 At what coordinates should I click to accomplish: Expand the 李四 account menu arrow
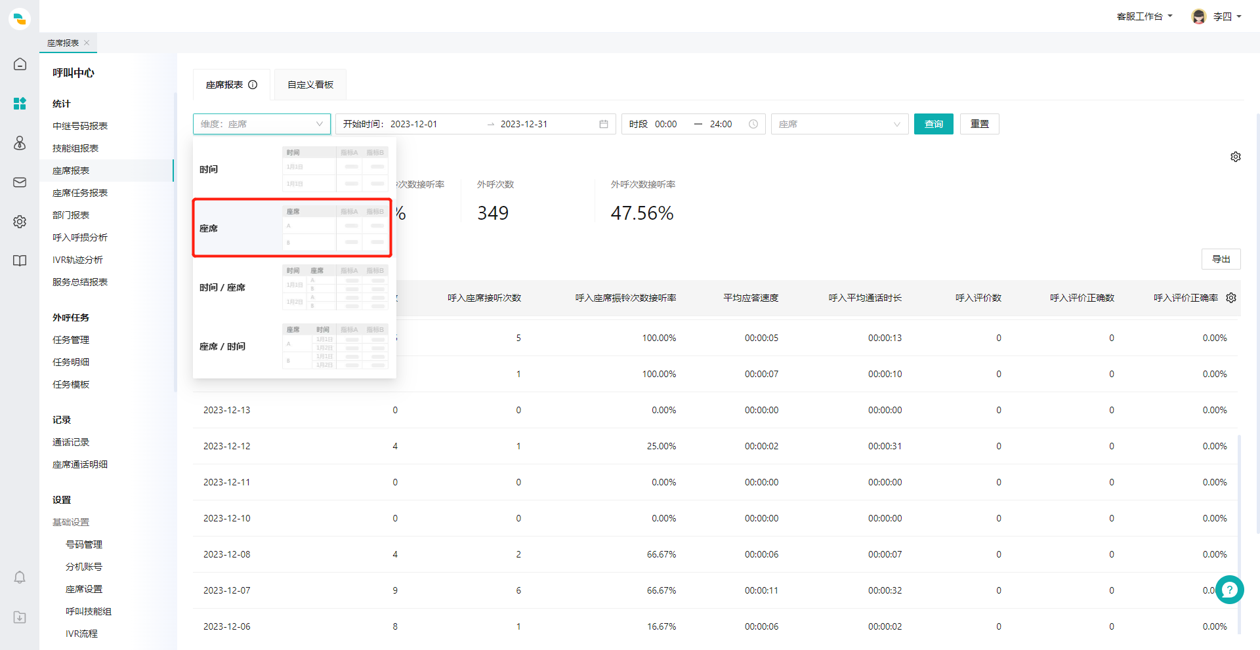click(x=1239, y=16)
